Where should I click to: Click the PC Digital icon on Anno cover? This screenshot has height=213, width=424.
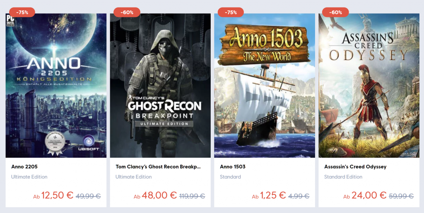(x=8, y=19)
